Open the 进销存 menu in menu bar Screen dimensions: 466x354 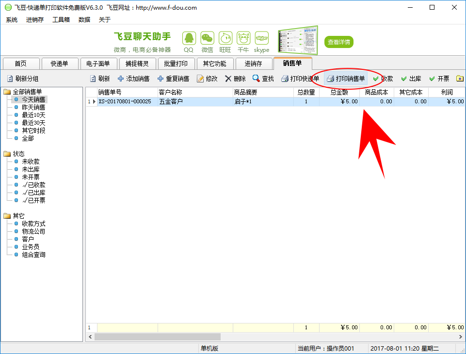click(x=35, y=19)
